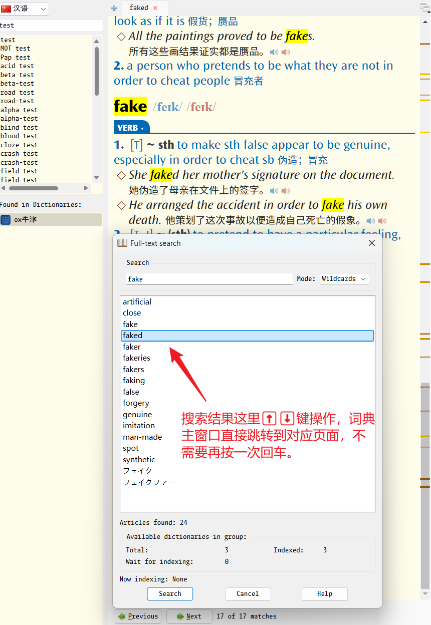Jump to the Previous match
The width and height of the screenshot is (431, 625).
(138, 616)
